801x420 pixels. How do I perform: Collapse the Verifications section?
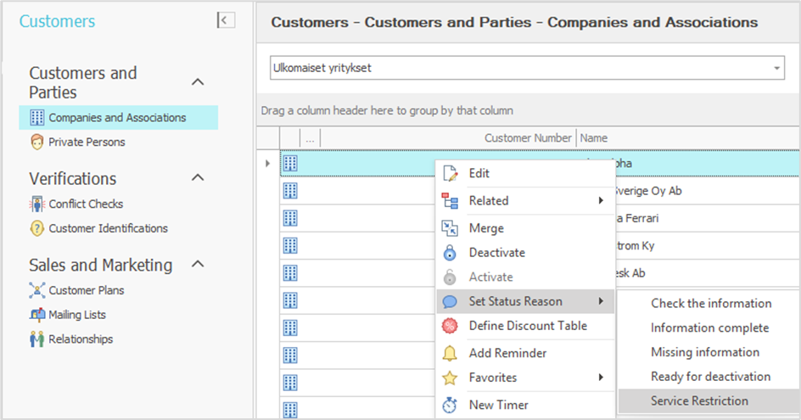(x=198, y=178)
